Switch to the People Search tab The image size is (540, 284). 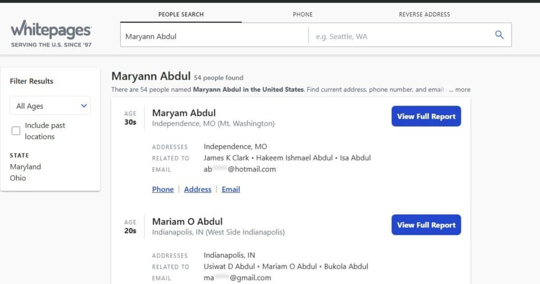(x=181, y=15)
